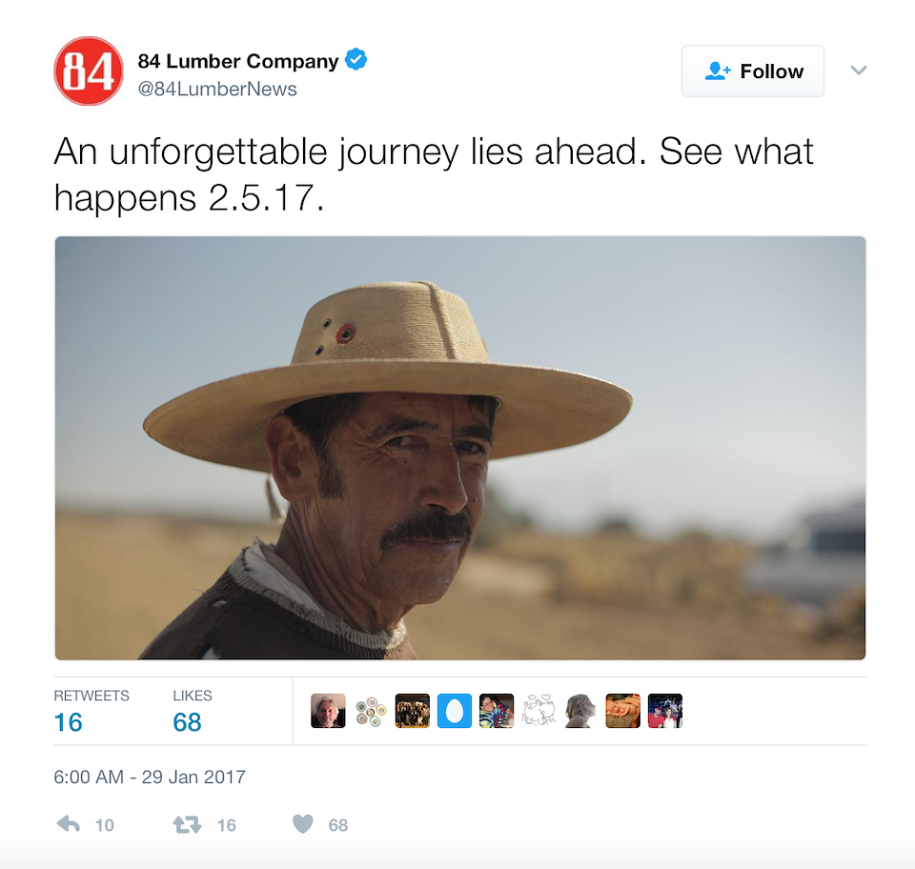This screenshot has height=869, width=915.
Task: Open the @84LumberNews handle link
Action: pyautogui.click(x=217, y=90)
